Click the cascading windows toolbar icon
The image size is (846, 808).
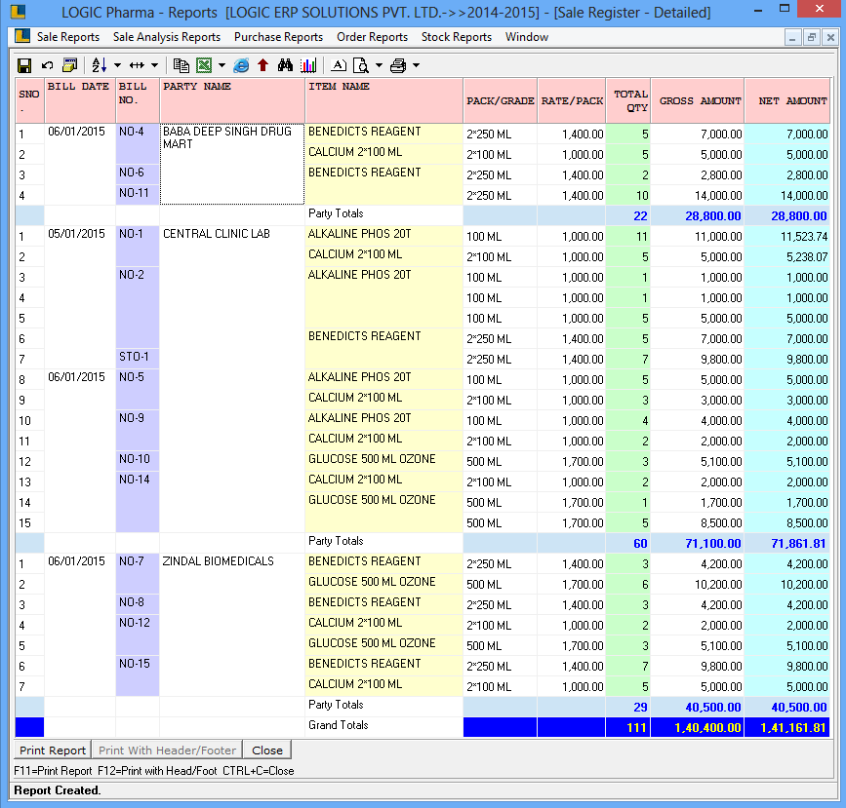click(x=70, y=65)
